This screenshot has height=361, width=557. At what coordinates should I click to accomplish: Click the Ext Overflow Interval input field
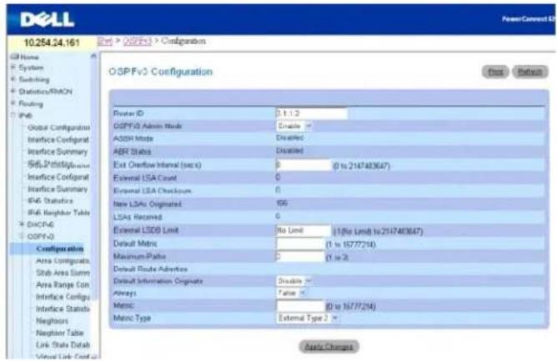[304, 165]
